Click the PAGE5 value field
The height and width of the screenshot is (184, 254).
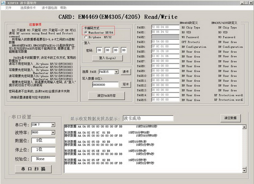pos(165,51)
